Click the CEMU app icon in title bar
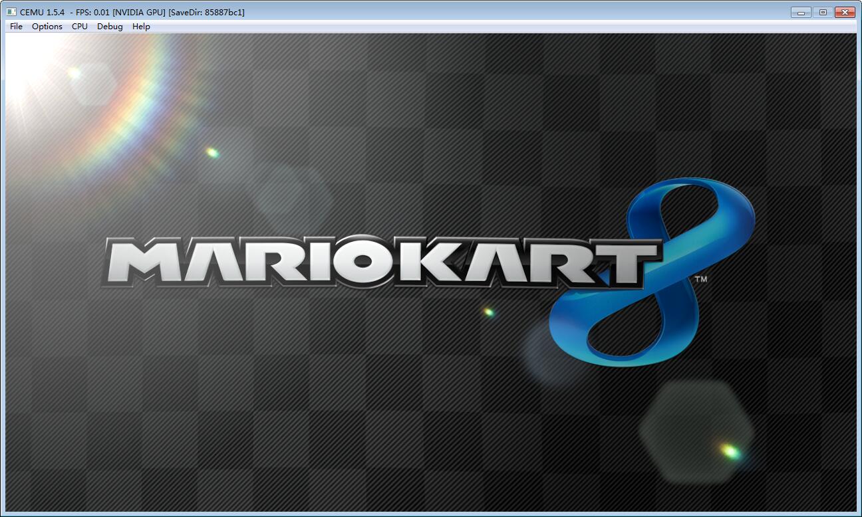The height and width of the screenshot is (517, 862). tap(11, 12)
